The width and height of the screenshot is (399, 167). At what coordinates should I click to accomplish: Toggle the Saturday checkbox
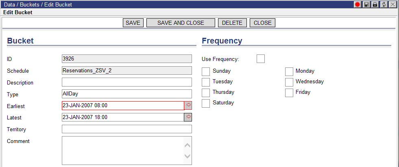click(x=206, y=104)
